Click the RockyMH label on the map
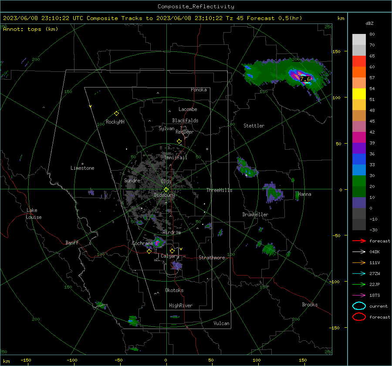 point(115,122)
